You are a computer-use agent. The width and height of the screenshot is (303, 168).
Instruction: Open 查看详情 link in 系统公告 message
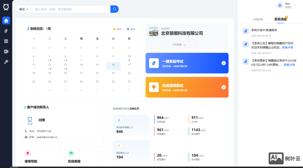point(287,48)
